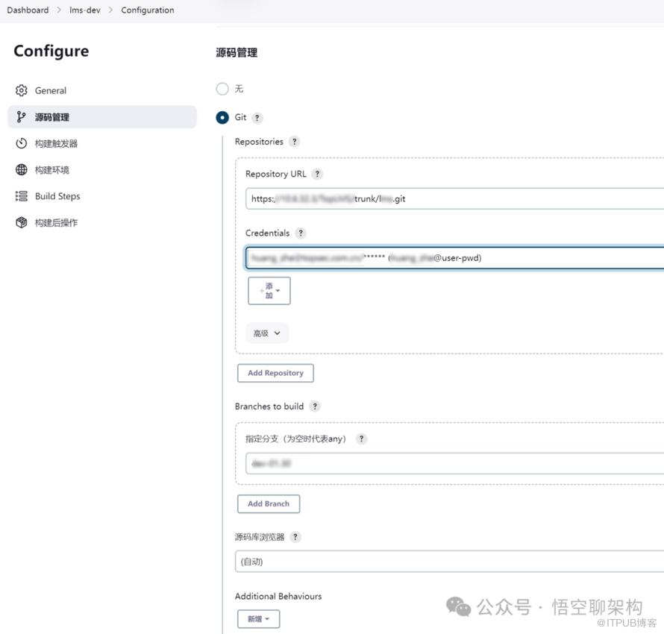This screenshot has width=664, height=634.
Task: Open lms-dev breadcrumb link
Action: tap(85, 10)
